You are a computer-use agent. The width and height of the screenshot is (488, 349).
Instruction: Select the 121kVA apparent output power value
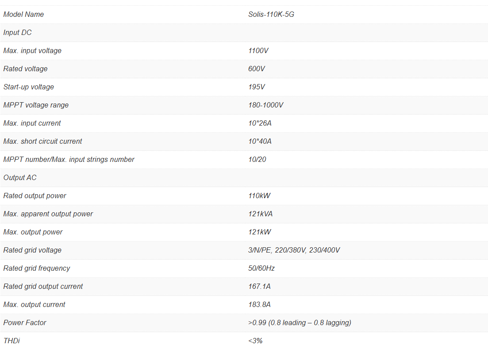(x=261, y=214)
